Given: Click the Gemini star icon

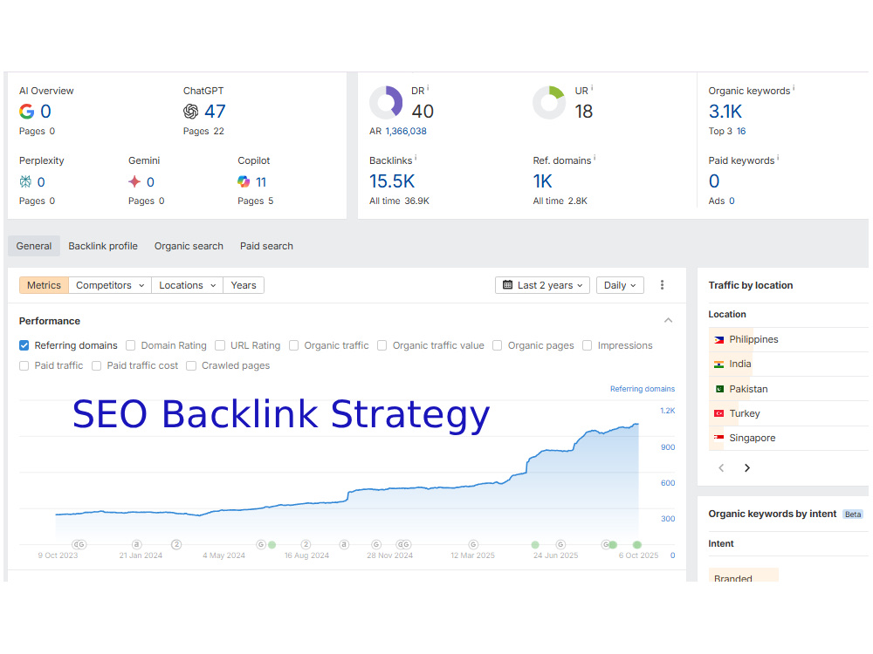Looking at the screenshot, I should pos(134,182).
